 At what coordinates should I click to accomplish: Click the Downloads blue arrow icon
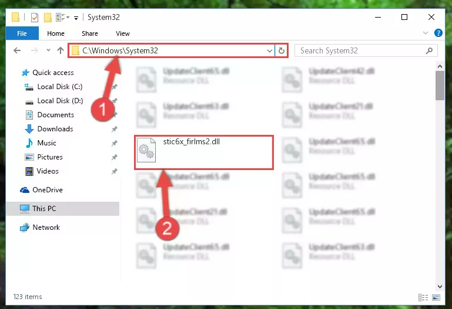(29, 129)
